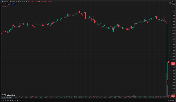The width and height of the screenshot is (176, 102).
Task: Click the chart settings circle icon near USD
Action: 170,3
